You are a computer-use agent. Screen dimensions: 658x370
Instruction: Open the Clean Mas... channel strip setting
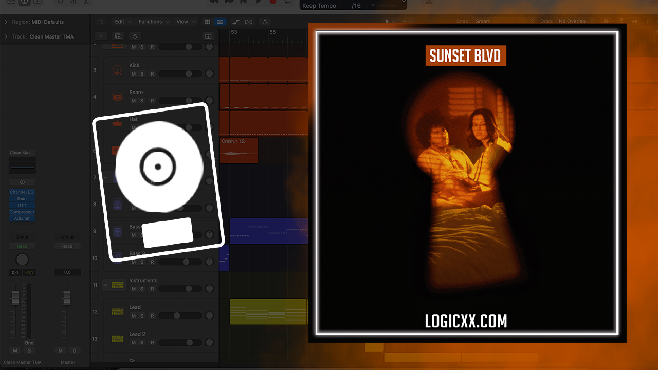[22, 153]
